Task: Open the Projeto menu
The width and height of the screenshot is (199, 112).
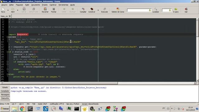Action: click(x=45, y=5)
